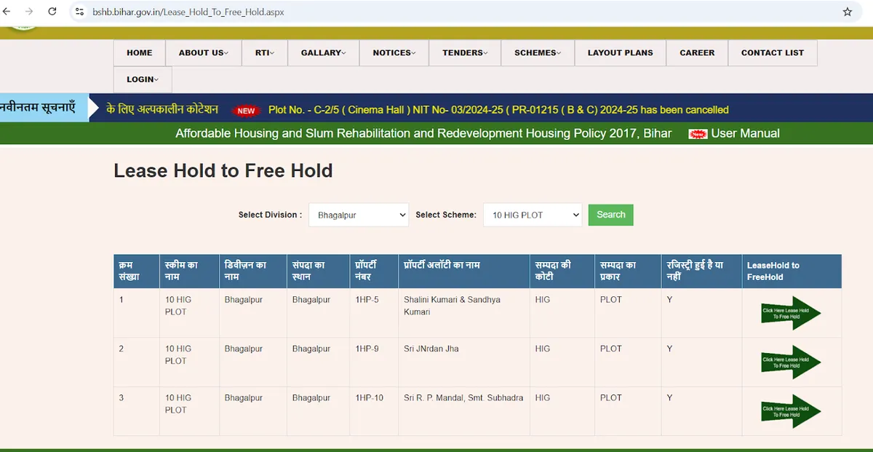This screenshot has width=873, height=452.
Task: Click the browser back arrow
Action: pos(7,12)
